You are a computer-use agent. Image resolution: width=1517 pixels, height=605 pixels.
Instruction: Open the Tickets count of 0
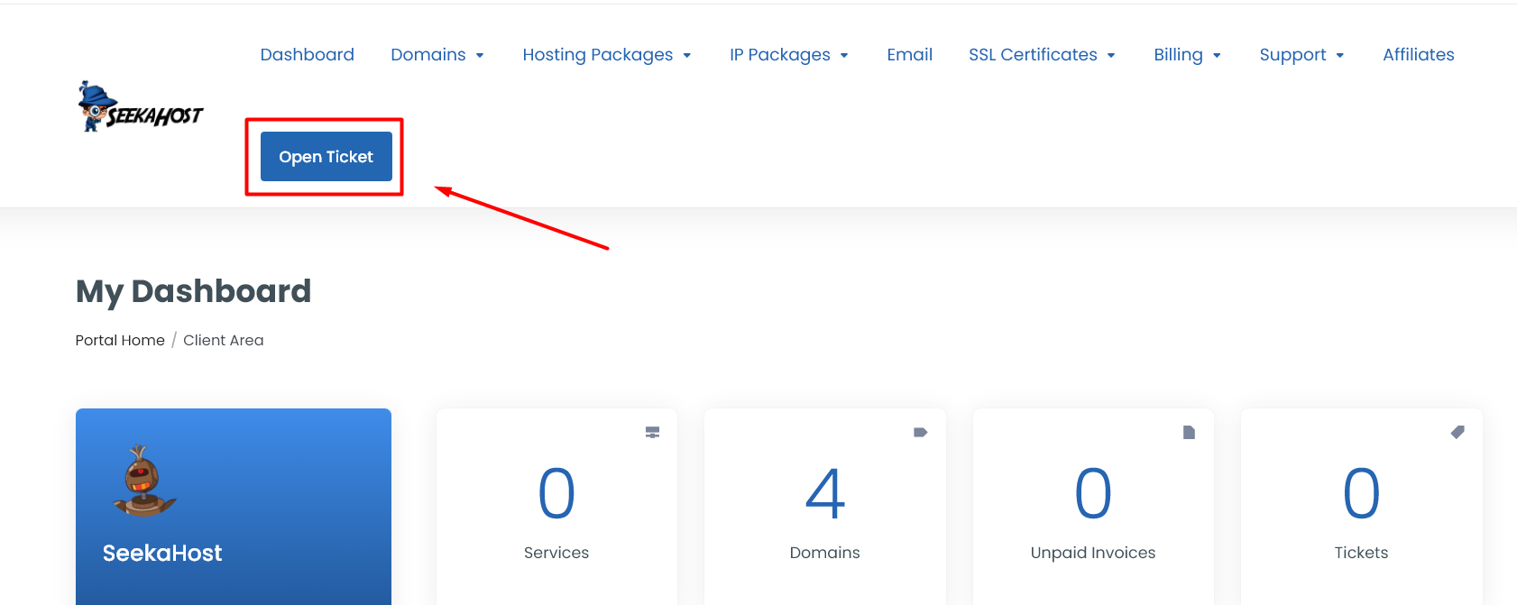[1362, 494]
